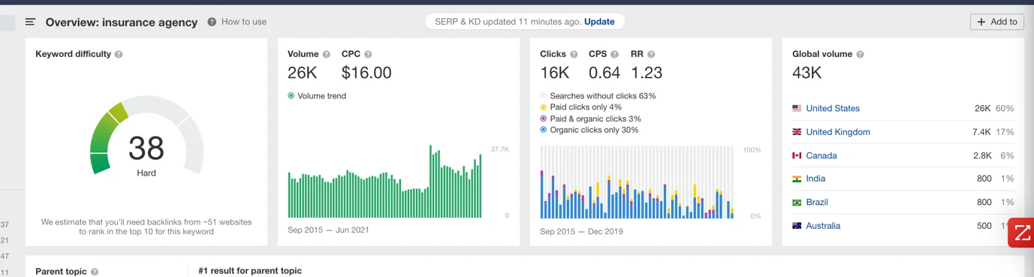This screenshot has width=1034, height=277.
Task: Click the keyword difficulty gauge score 38
Action: tap(146, 149)
